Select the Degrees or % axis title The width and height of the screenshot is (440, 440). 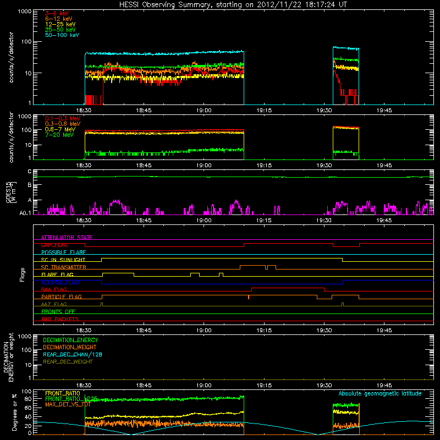[14, 412]
